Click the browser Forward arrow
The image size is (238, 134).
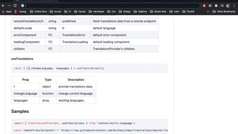point(9,6)
